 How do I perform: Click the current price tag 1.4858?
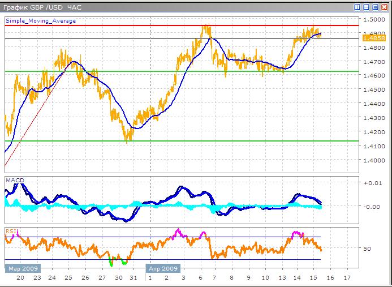pyautogui.click(x=373, y=38)
